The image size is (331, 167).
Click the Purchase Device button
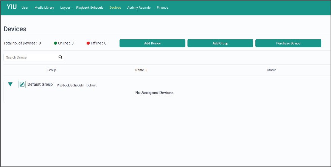click(288, 43)
